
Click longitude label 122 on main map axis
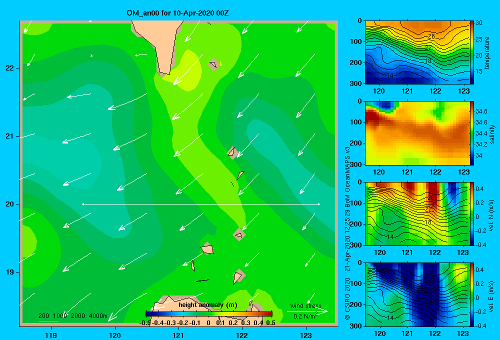coord(242,335)
